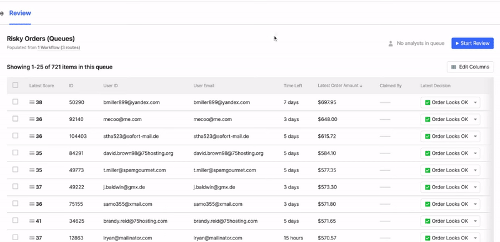Tick the select-all checkbox in the table header
The width and height of the screenshot is (500, 242).
(15, 85)
